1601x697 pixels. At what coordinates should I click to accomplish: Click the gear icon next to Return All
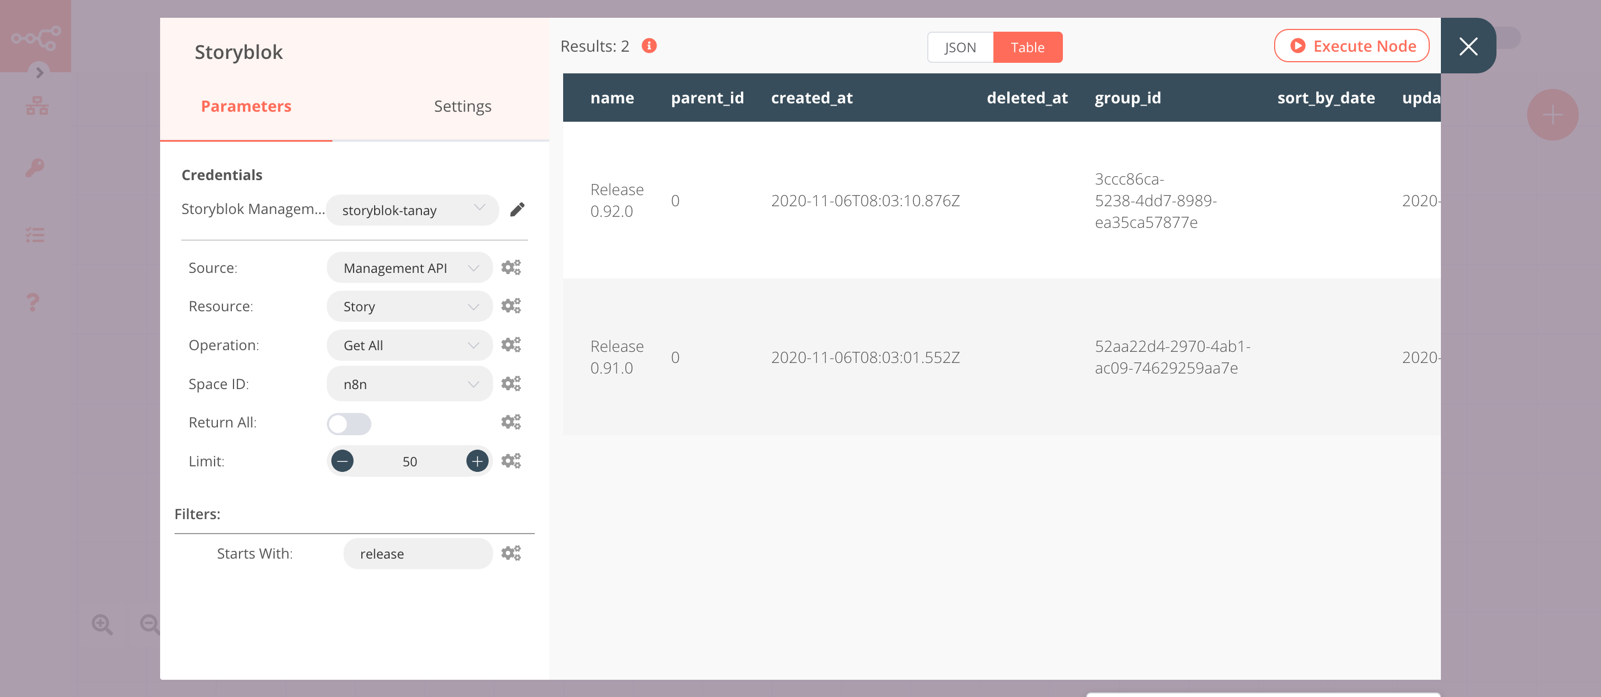[510, 421]
